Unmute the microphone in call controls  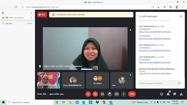point(88,94)
